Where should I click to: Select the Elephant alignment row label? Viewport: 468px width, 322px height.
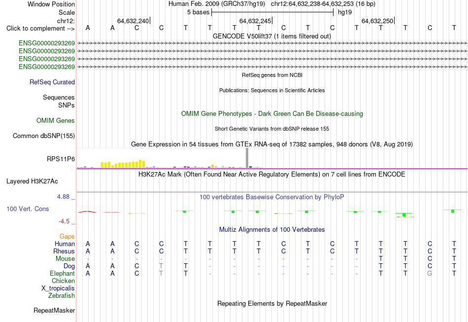tap(62, 273)
